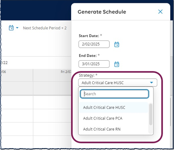Image resolution: width=174 pixels, height=150 pixels.
Task: Click the Next Schedule Period + 2 label
Action: [45, 28]
